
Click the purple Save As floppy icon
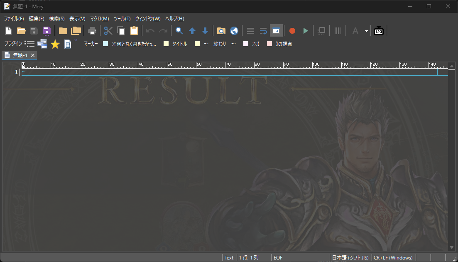[47, 31]
